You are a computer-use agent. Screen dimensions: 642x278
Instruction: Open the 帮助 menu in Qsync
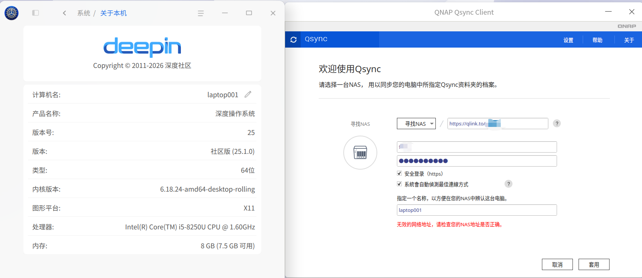coord(597,40)
